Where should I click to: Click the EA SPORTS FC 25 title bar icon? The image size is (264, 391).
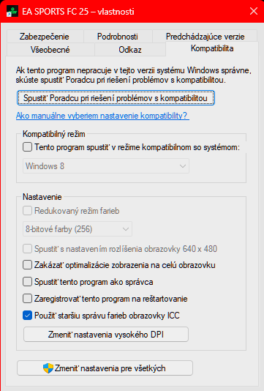coord(12,12)
